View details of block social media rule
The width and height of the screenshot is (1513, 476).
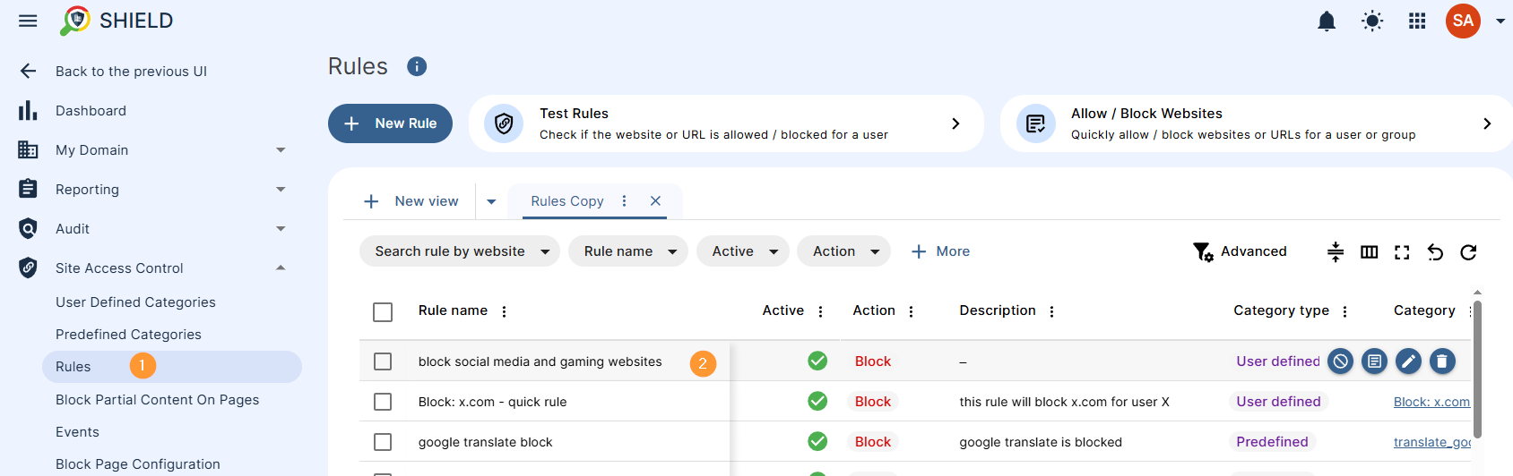(1374, 361)
